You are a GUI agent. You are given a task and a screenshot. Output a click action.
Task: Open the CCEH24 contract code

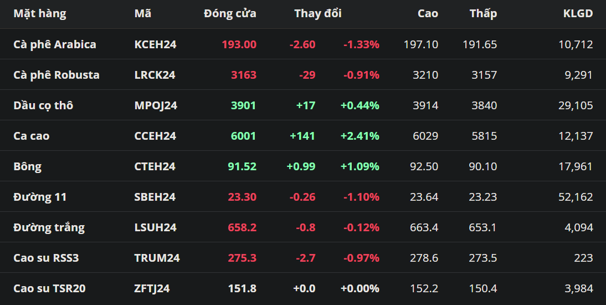pyautogui.click(x=155, y=136)
